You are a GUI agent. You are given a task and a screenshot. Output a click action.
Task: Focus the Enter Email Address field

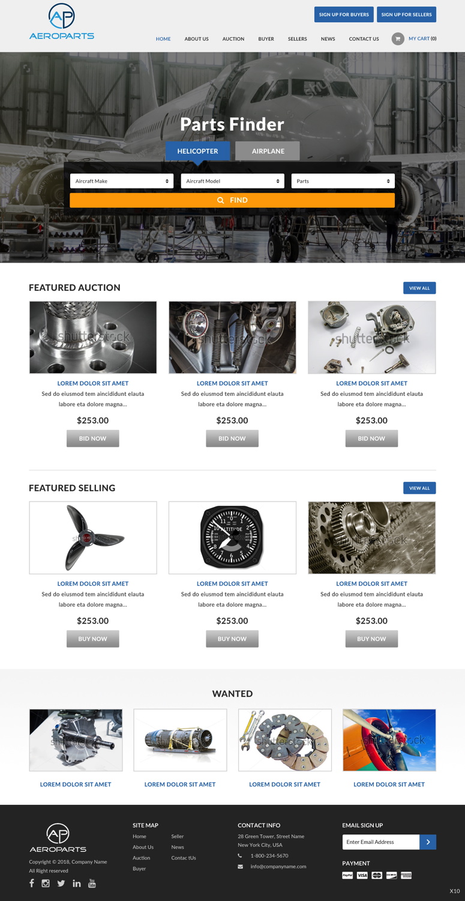[381, 842]
